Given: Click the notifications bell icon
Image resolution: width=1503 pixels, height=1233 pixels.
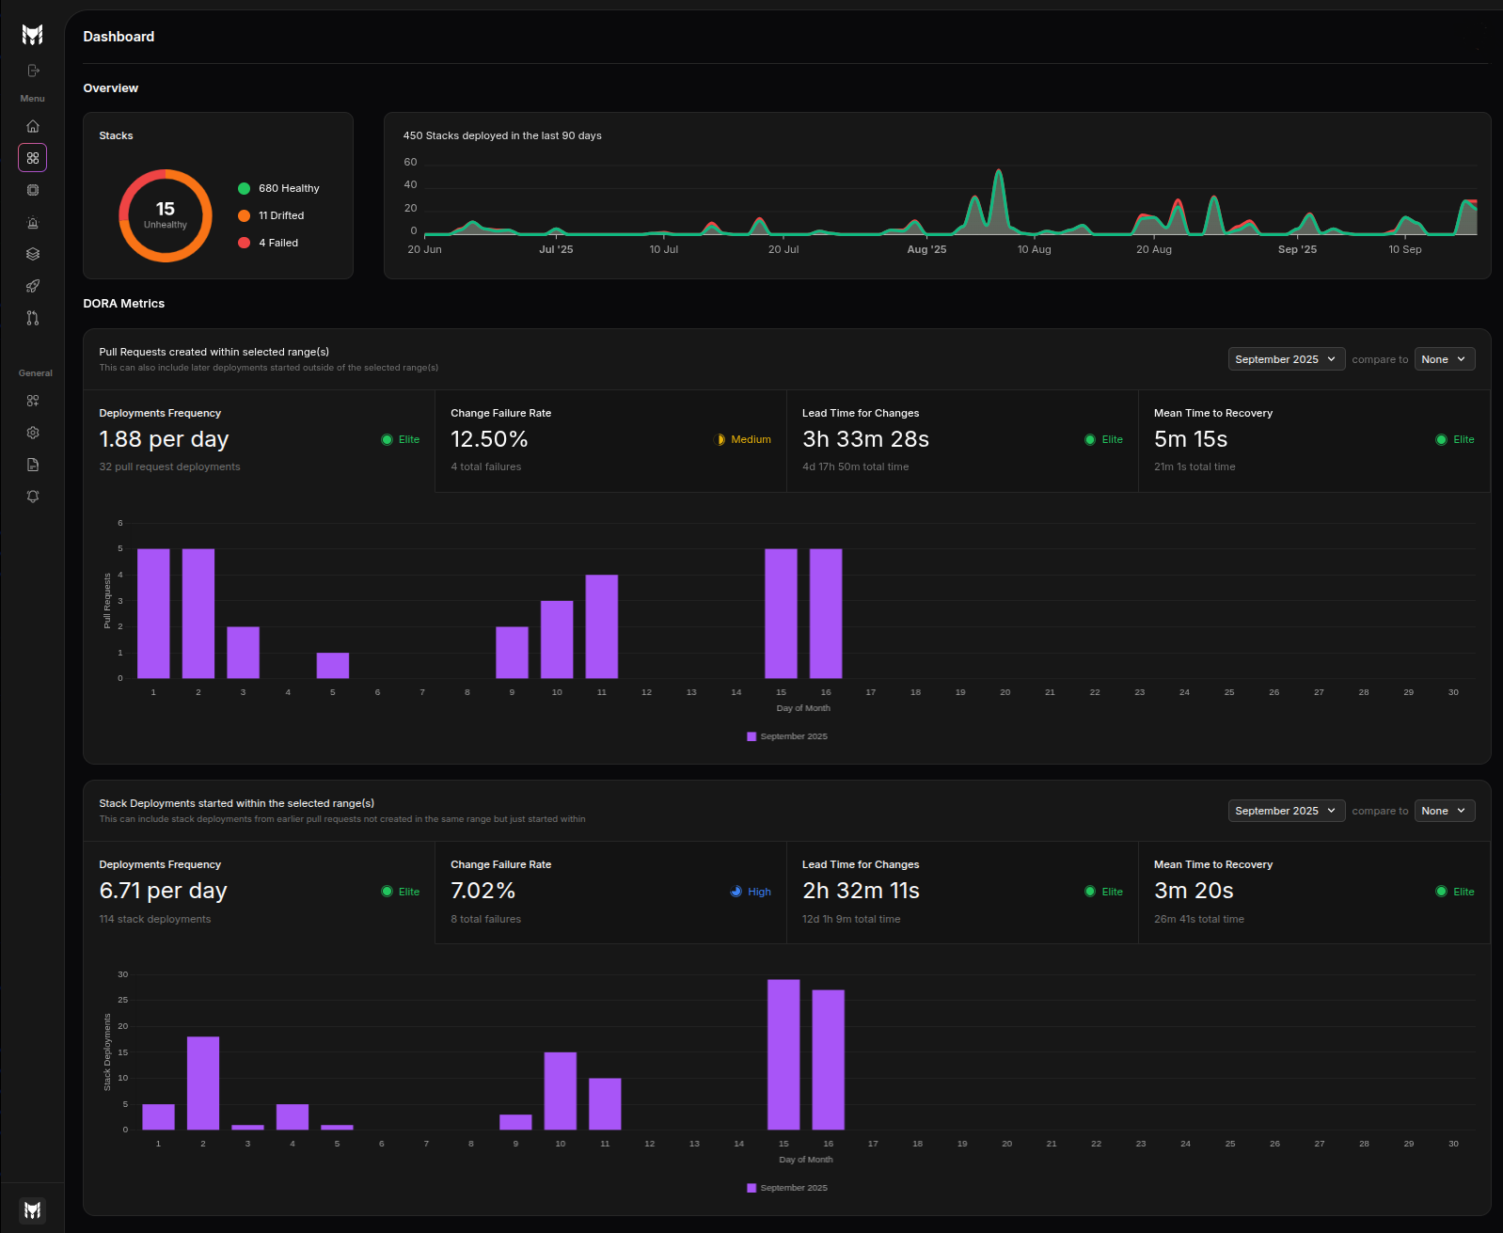Looking at the screenshot, I should pyautogui.click(x=33, y=497).
